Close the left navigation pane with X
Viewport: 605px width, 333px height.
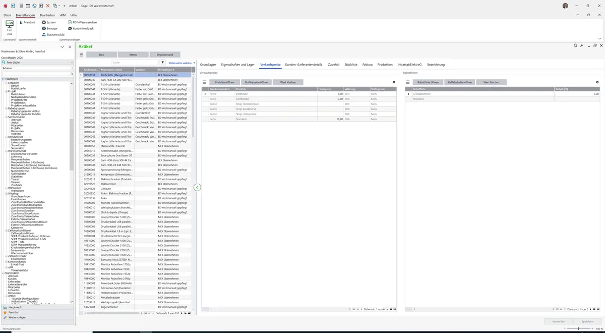click(69, 46)
